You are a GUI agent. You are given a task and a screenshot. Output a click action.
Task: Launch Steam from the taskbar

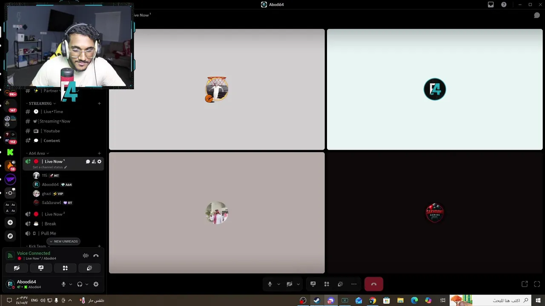317,300
